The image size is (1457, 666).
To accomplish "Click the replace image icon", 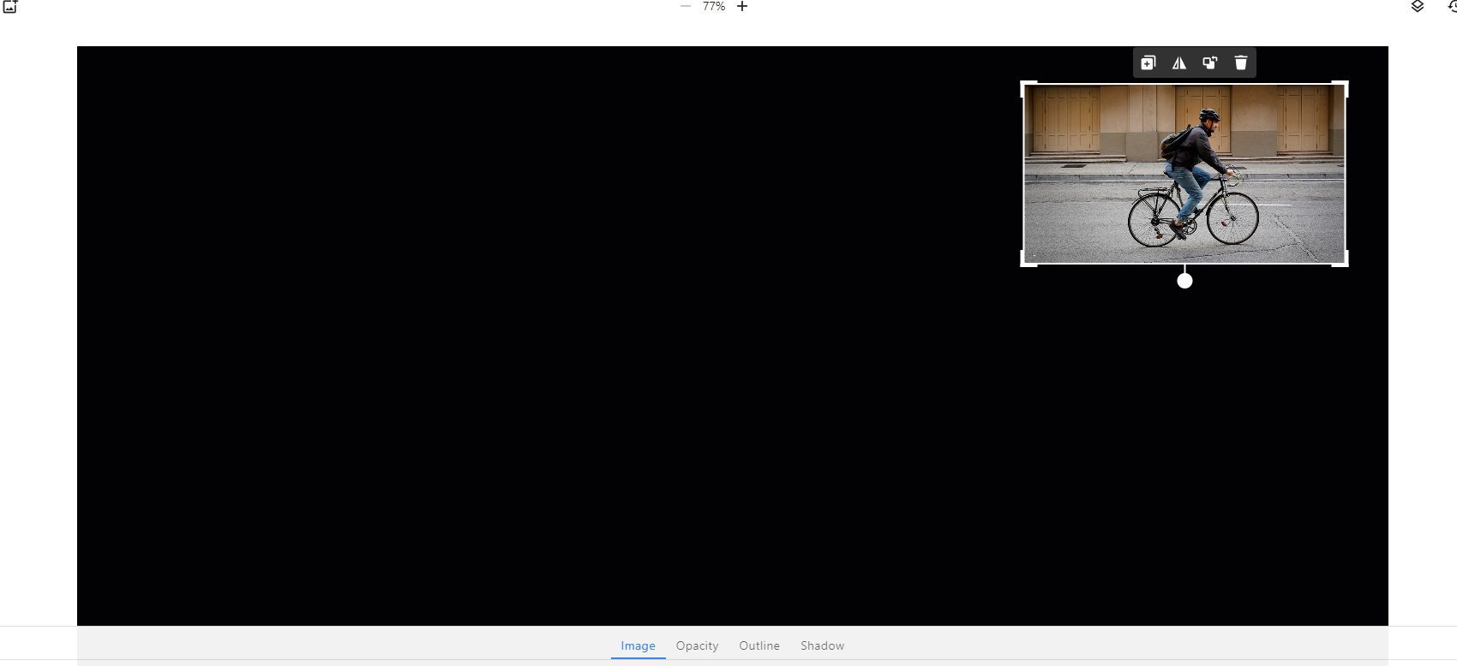I will click(1210, 62).
